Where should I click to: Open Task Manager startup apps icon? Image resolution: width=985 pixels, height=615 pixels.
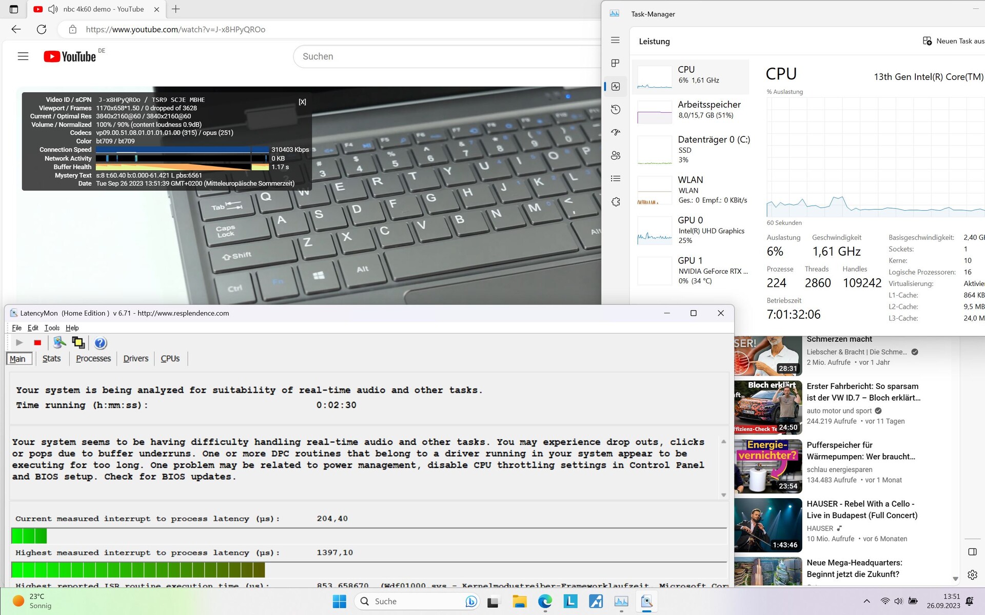pos(616,132)
